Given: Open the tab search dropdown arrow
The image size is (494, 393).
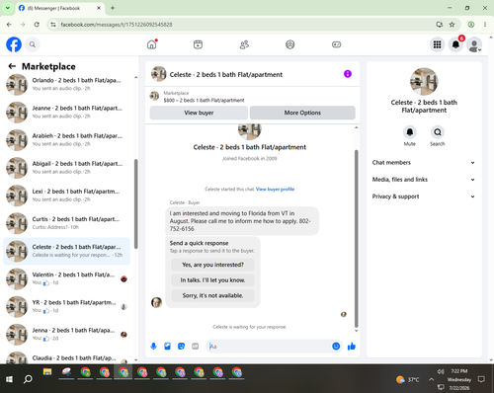Looking at the screenshot, I should tap(8, 8).
